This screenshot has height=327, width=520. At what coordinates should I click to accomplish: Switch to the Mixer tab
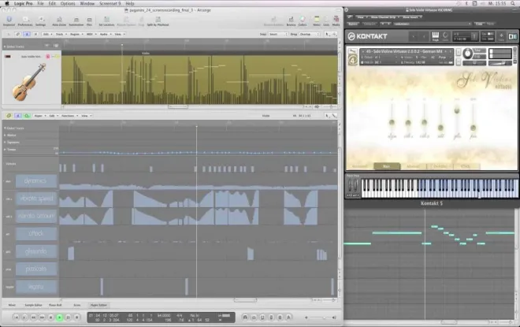(x=12, y=305)
